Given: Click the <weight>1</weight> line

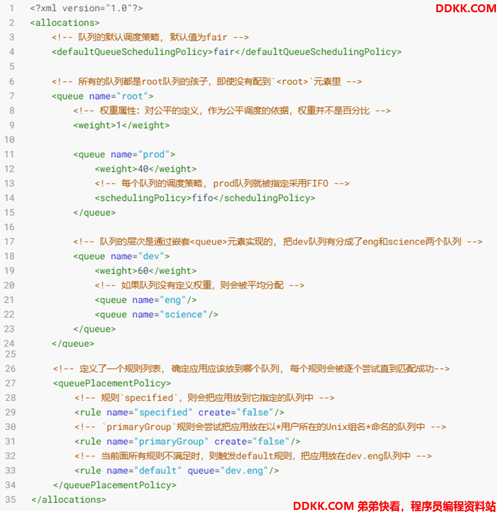Looking at the screenshot, I should pyautogui.click(x=121, y=125).
